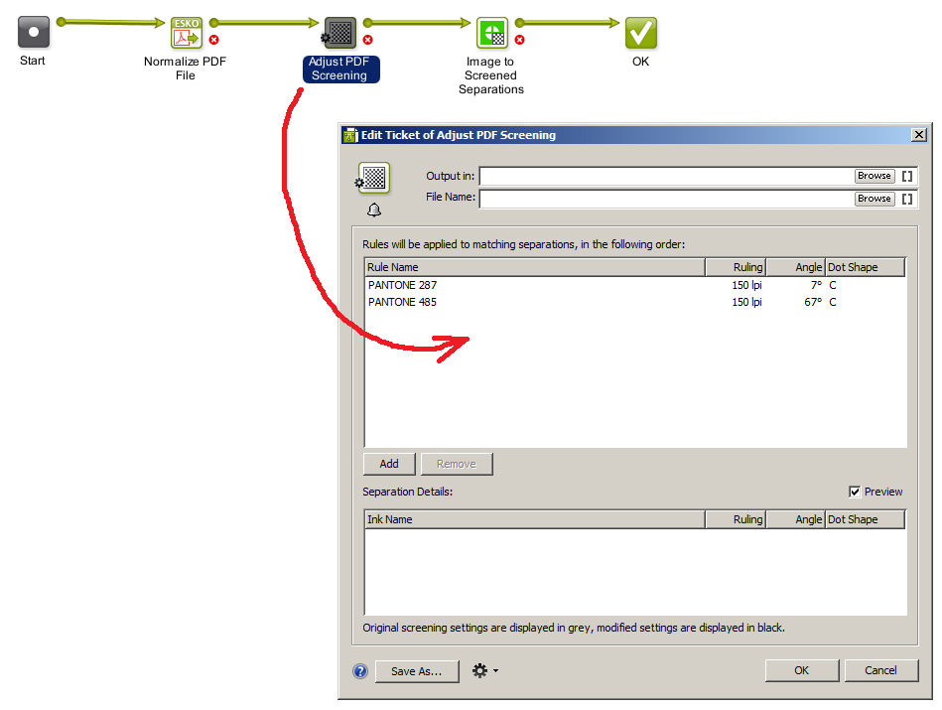Click Ruling header in Separation Details table
The image size is (942, 710).
click(x=736, y=519)
